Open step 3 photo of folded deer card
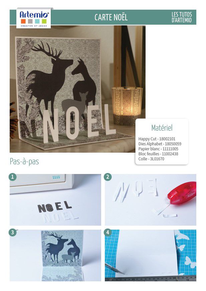Image resolution: width=206 pixels, height=291 pixels. click(55, 255)
